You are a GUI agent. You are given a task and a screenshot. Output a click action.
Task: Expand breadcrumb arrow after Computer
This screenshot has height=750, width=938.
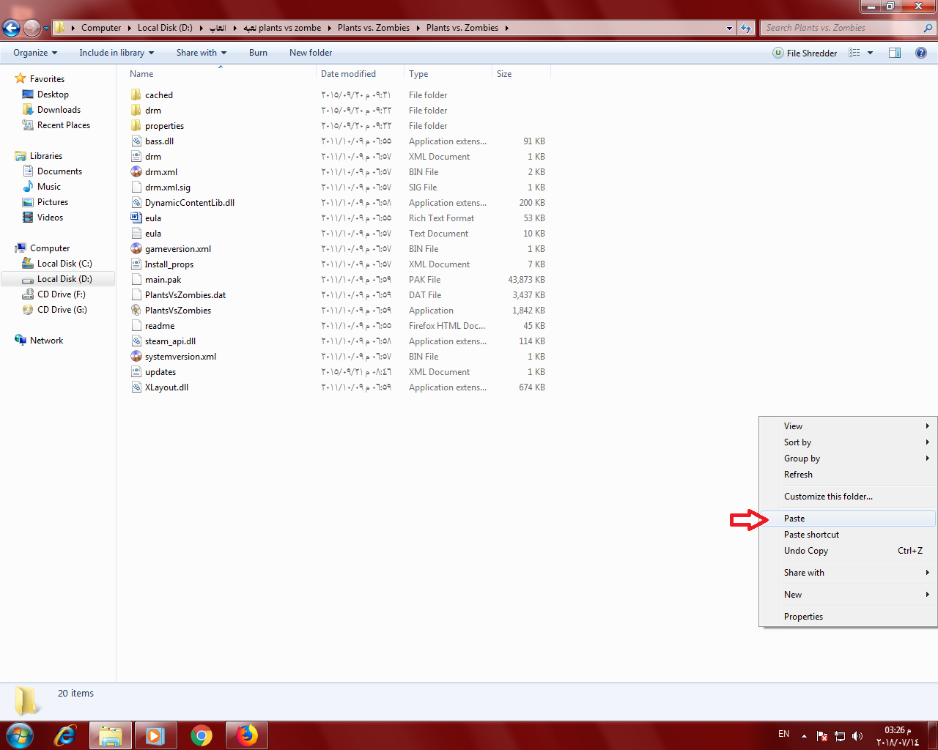129,28
